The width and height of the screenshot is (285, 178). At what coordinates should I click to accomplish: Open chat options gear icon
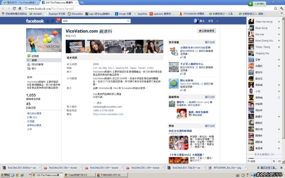coord(274,161)
